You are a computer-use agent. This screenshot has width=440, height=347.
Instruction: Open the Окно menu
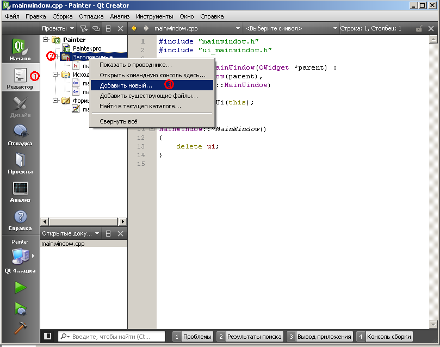187,16
